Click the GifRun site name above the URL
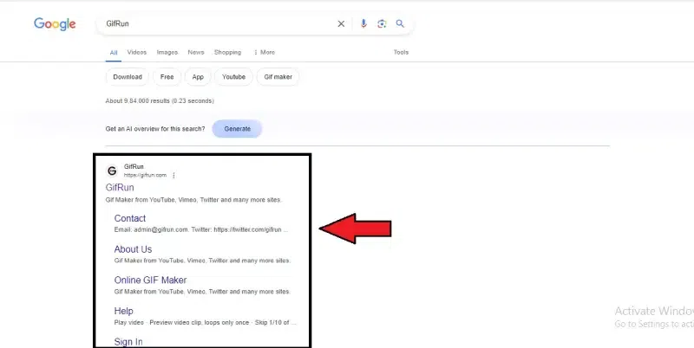The width and height of the screenshot is (694, 348). pos(134,166)
